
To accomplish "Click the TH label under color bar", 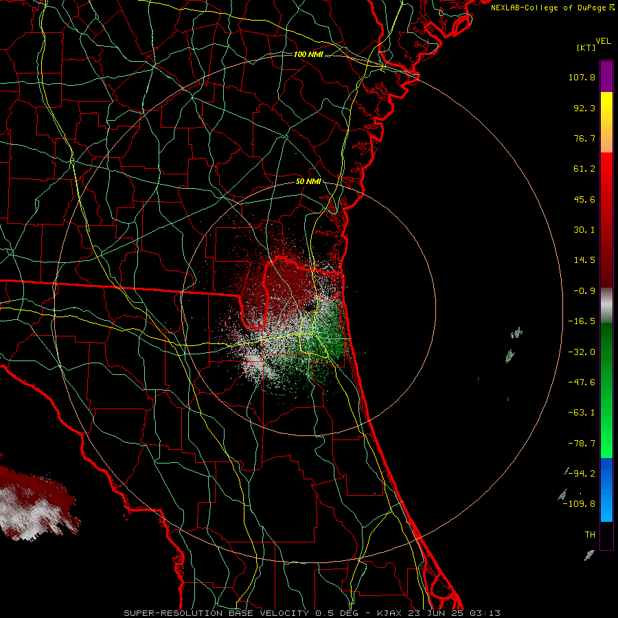I will pos(590,535).
